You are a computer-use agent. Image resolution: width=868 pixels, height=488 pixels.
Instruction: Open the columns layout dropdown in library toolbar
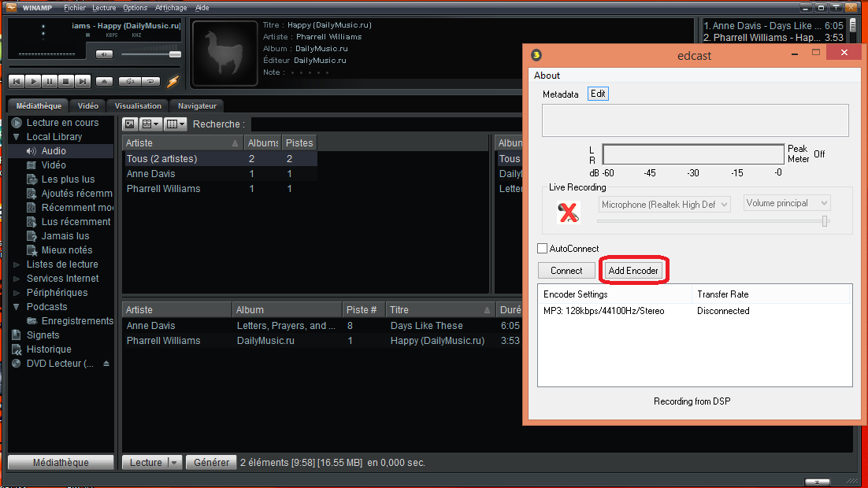175,124
